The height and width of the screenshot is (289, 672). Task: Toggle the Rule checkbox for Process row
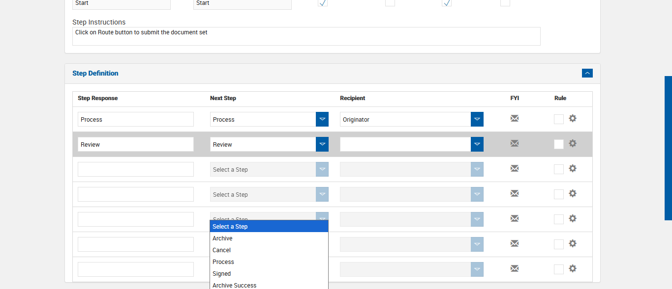(559, 119)
